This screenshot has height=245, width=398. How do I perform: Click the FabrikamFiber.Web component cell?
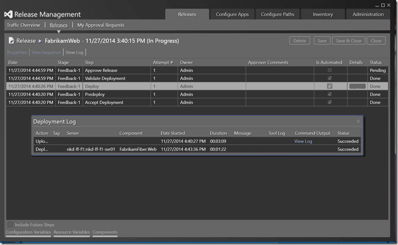pos(138,149)
